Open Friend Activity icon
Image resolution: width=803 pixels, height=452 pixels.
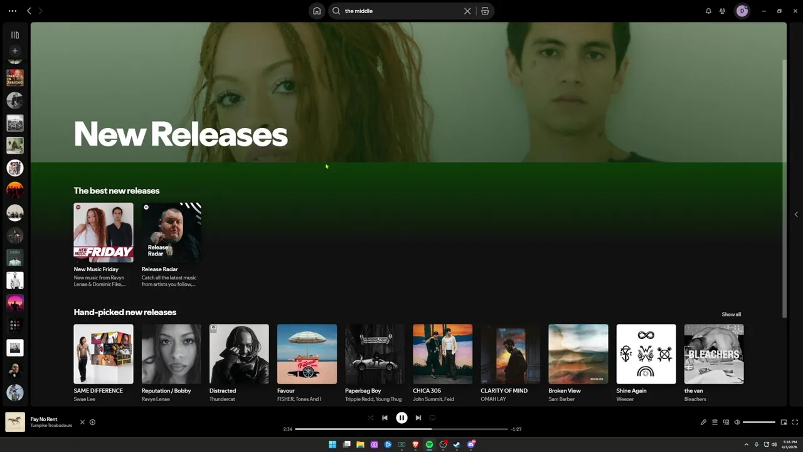click(722, 11)
